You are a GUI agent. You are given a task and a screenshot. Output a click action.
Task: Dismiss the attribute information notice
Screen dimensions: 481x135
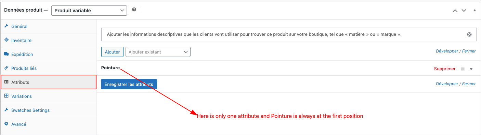(469, 34)
